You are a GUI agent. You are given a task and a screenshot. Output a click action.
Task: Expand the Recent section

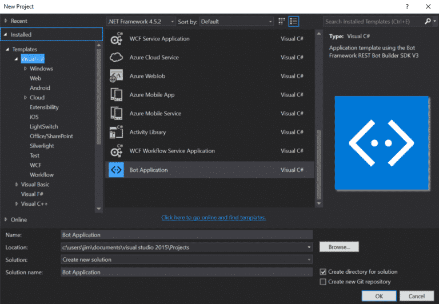(x=6, y=21)
